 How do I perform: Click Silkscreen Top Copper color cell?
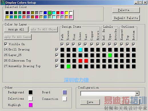(92, 61)
